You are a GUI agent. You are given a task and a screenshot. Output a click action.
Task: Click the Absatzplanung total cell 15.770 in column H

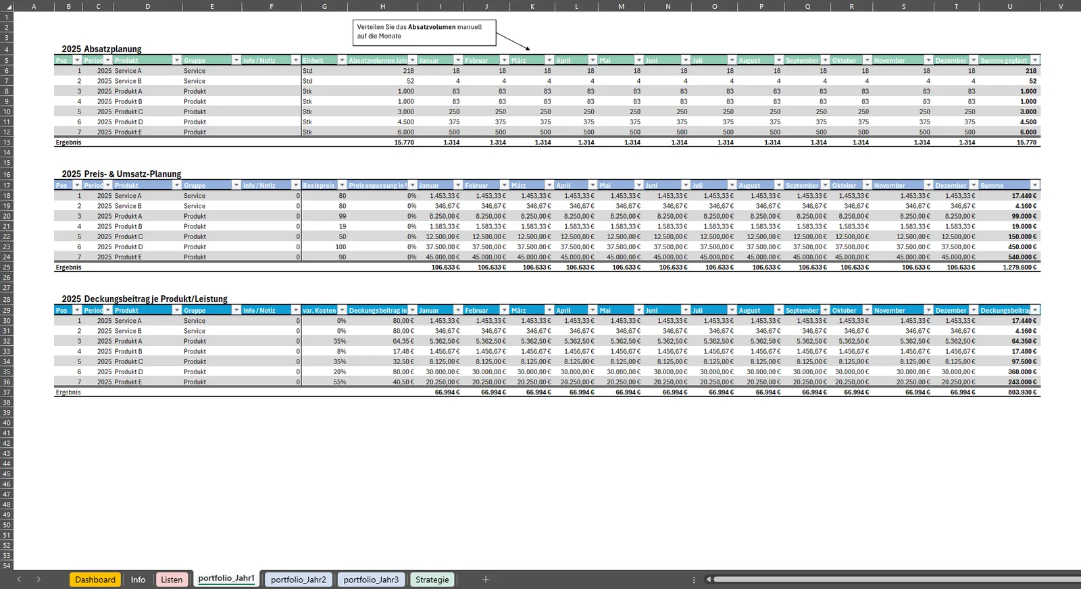coord(382,143)
